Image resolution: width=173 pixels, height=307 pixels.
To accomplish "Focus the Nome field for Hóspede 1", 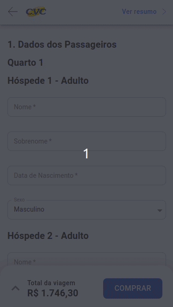I will 86,107.
